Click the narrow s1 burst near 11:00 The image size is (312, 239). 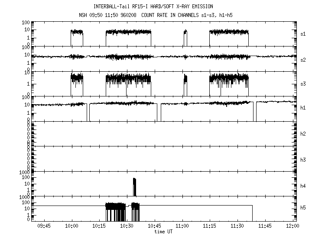(x=185, y=37)
